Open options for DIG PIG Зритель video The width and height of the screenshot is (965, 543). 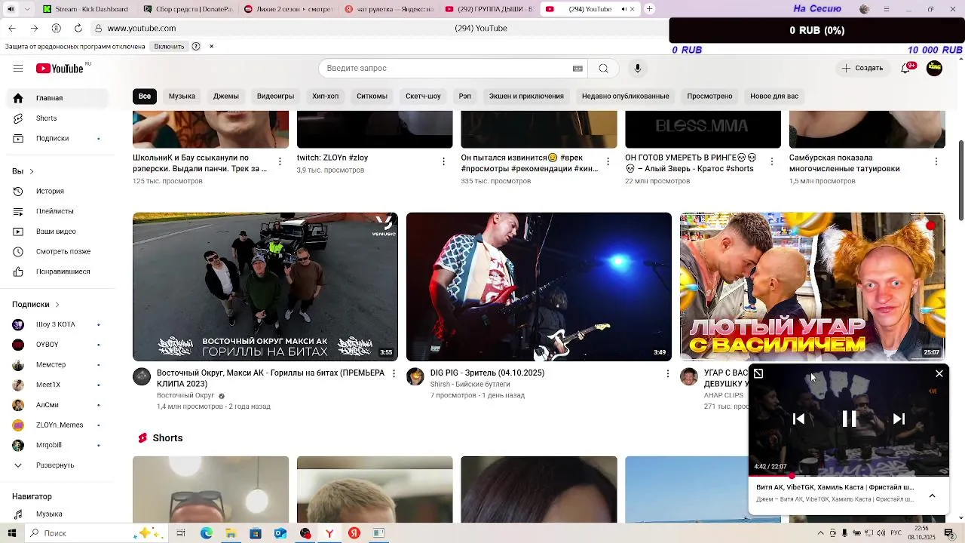click(x=667, y=373)
